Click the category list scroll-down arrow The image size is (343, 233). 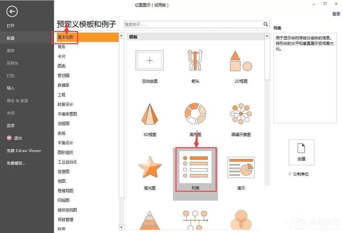122,227
